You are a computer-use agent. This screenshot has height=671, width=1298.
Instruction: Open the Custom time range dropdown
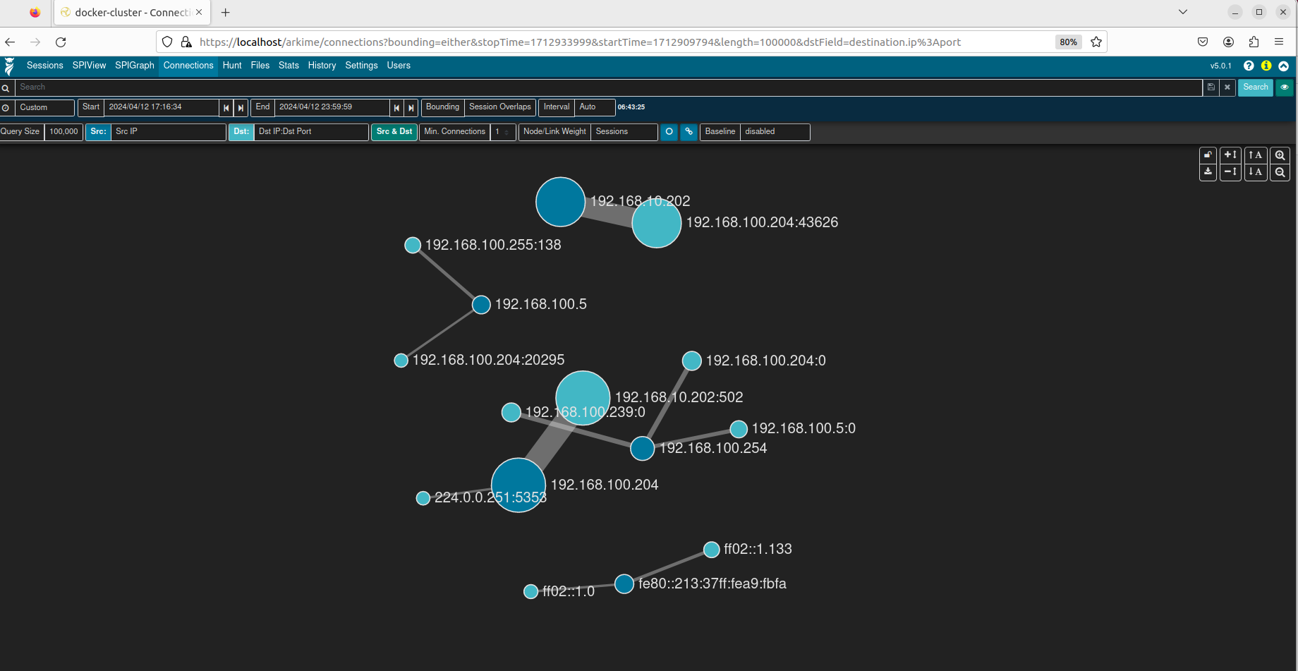click(46, 108)
